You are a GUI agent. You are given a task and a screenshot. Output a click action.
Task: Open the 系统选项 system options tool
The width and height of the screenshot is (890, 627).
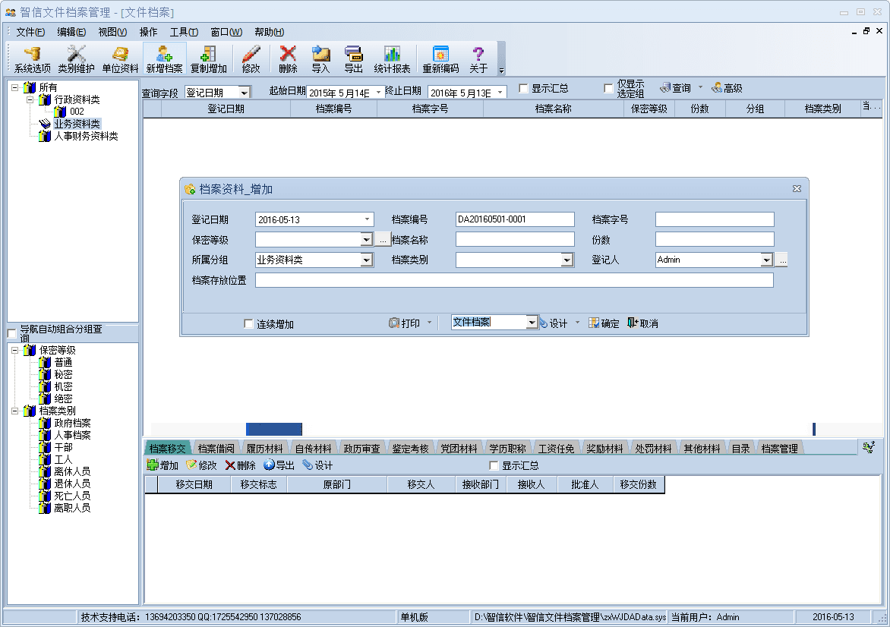pyautogui.click(x=32, y=58)
